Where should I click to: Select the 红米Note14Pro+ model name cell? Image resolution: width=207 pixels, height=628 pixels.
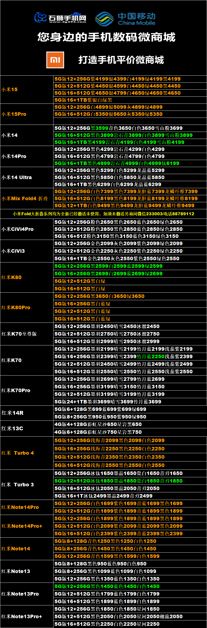pos(27,526)
